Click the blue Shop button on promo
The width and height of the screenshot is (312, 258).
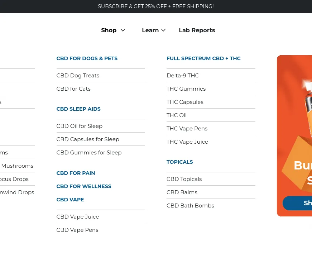(x=297, y=203)
